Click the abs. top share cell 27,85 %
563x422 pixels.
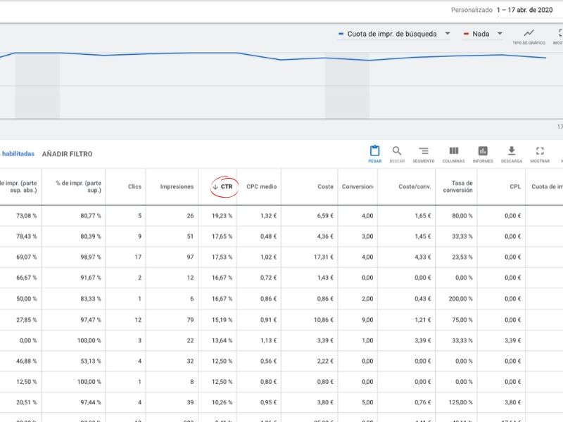pyautogui.click(x=27, y=320)
